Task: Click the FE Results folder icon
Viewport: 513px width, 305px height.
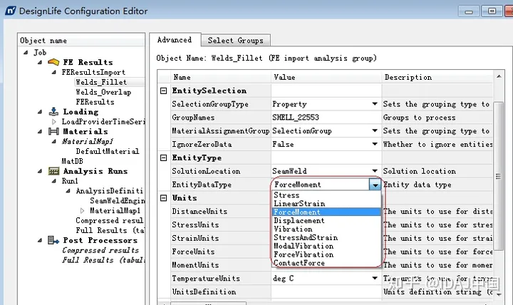Action: pyautogui.click(x=53, y=62)
